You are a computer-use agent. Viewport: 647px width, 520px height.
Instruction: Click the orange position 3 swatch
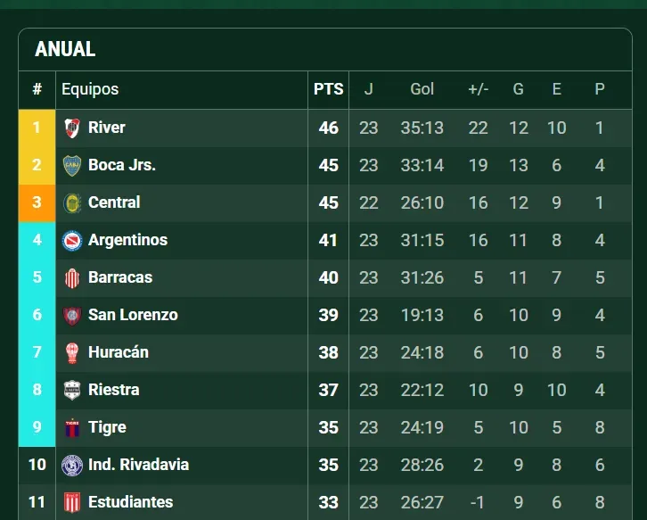pos(37,202)
